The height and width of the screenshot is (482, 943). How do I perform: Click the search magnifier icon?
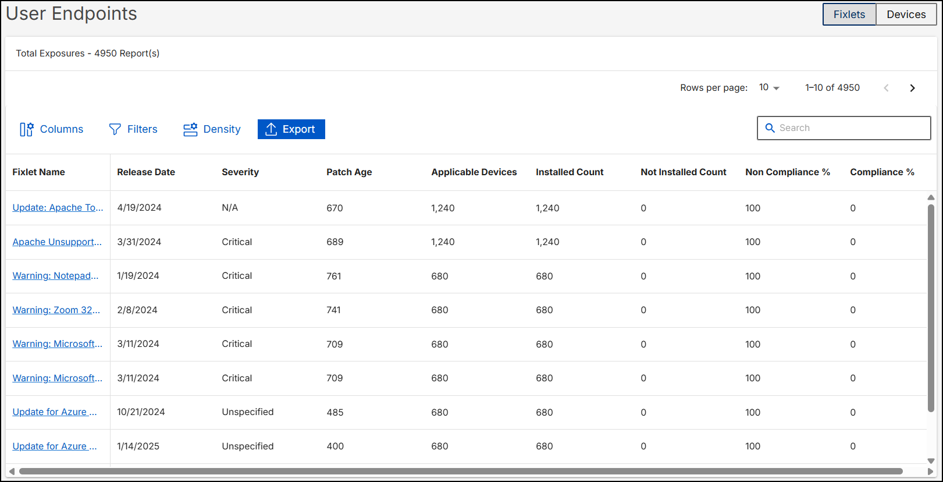pos(770,128)
